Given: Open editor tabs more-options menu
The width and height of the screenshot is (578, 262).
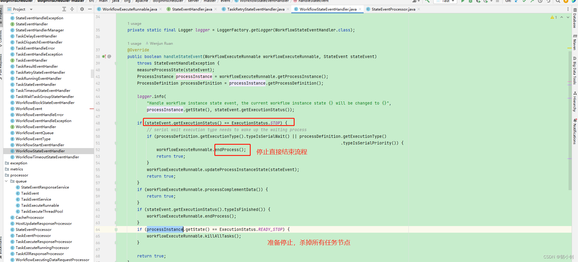Looking at the screenshot, I should point(568,9).
